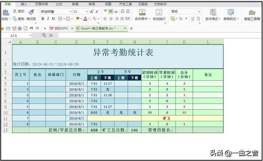The width and height of the screenshot is (263, 161).
Task: Select the draw border grid icon
Action: 68,19
